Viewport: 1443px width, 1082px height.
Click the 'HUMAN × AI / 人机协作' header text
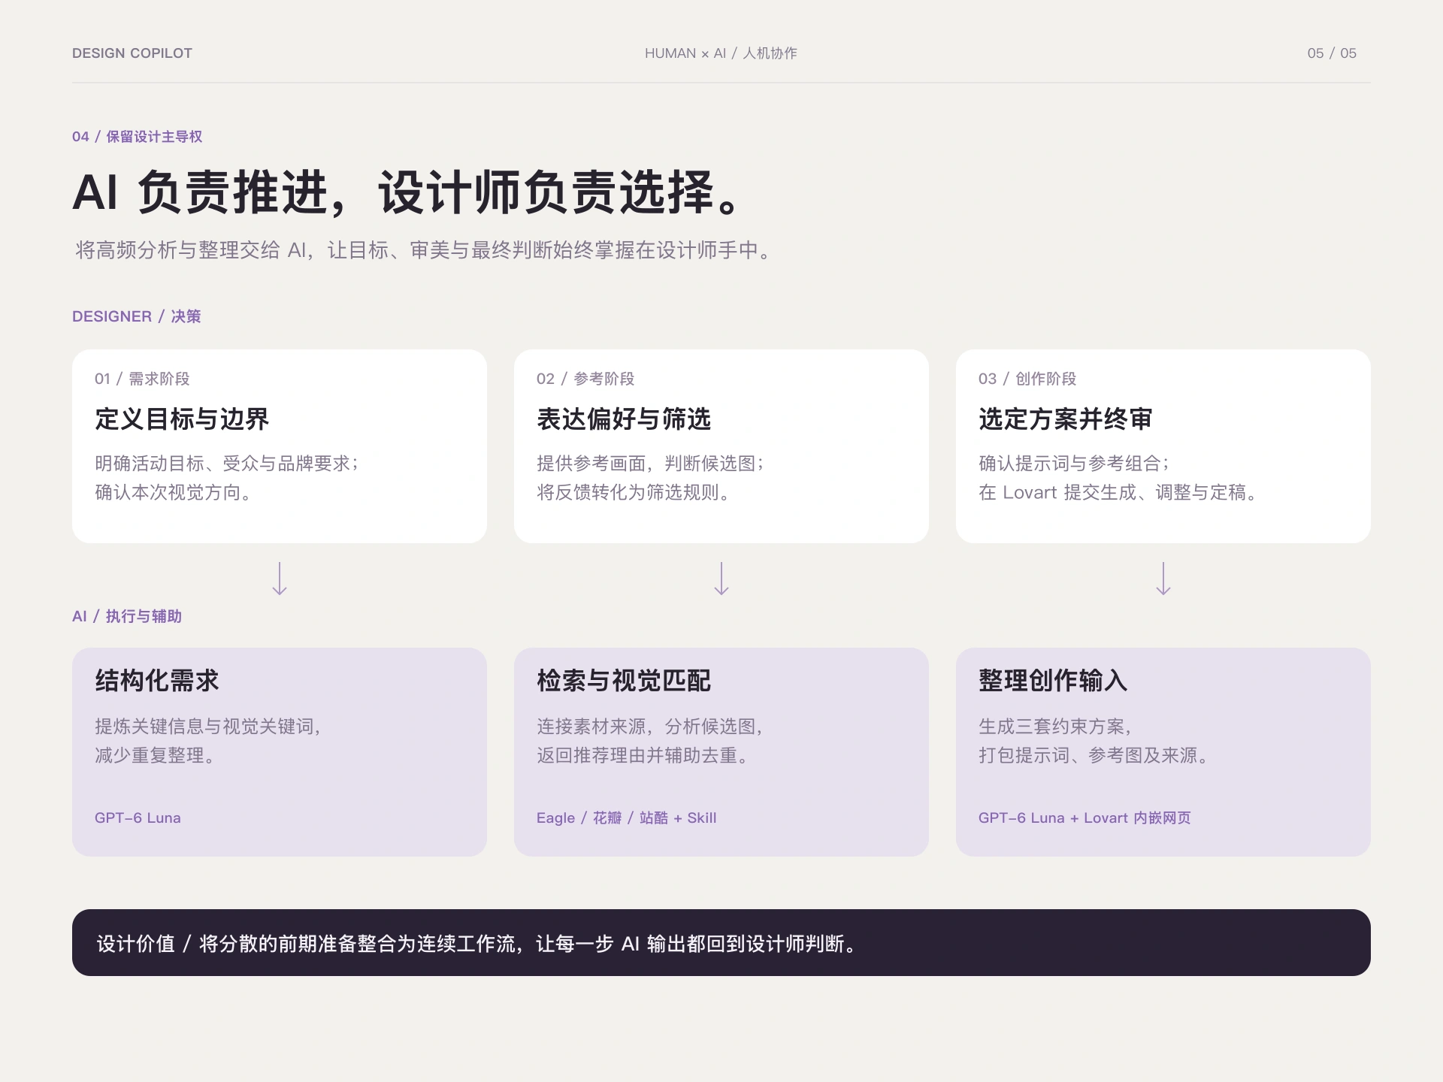[x=721, y=53]
